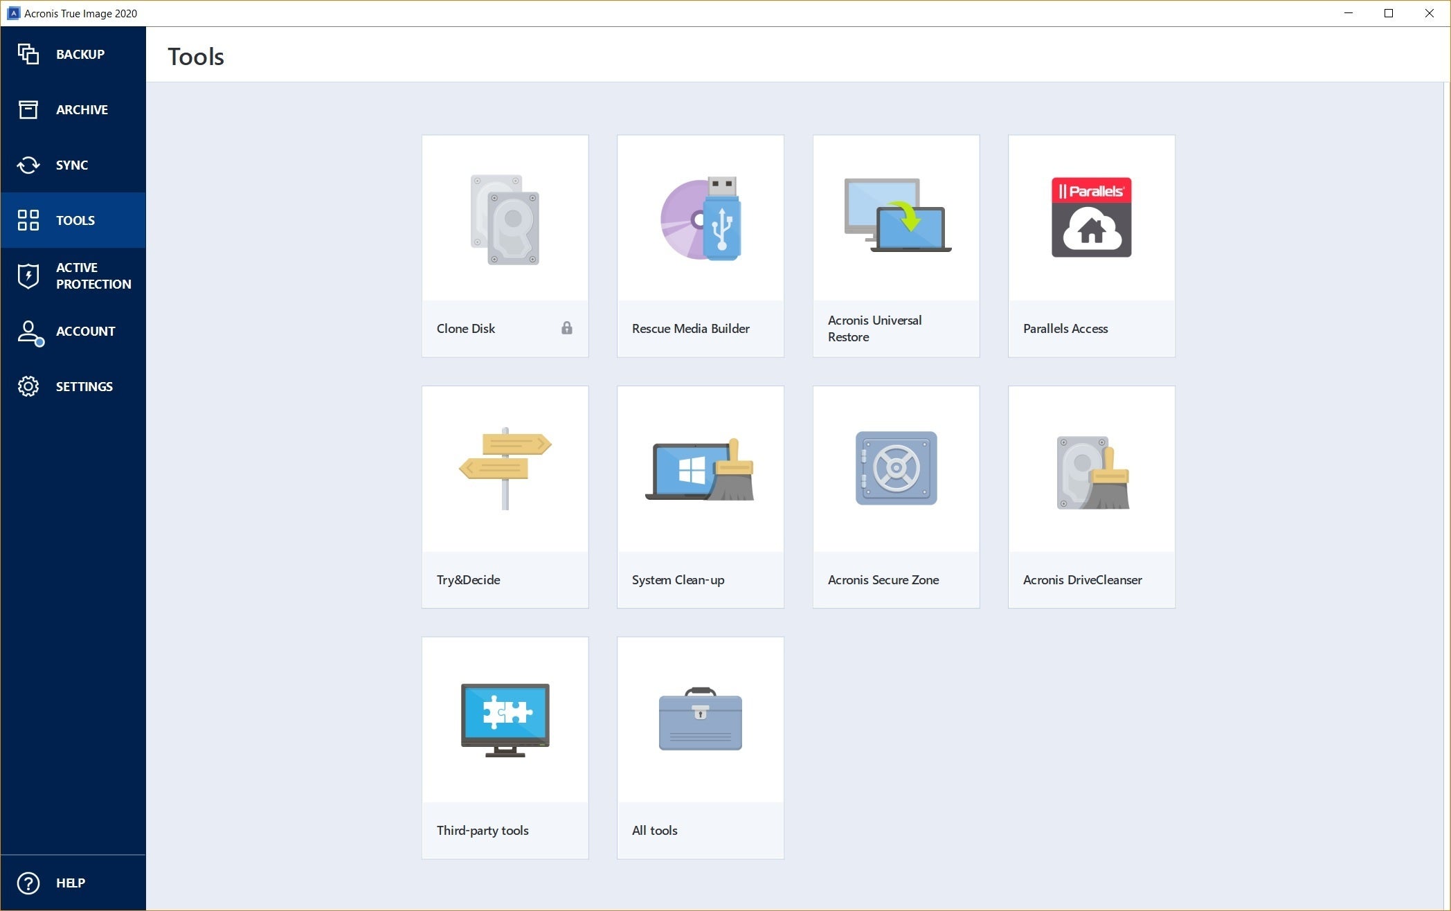Expand the Sync section options
Viewport: 1451px width, 911px height.
point(73,164)
